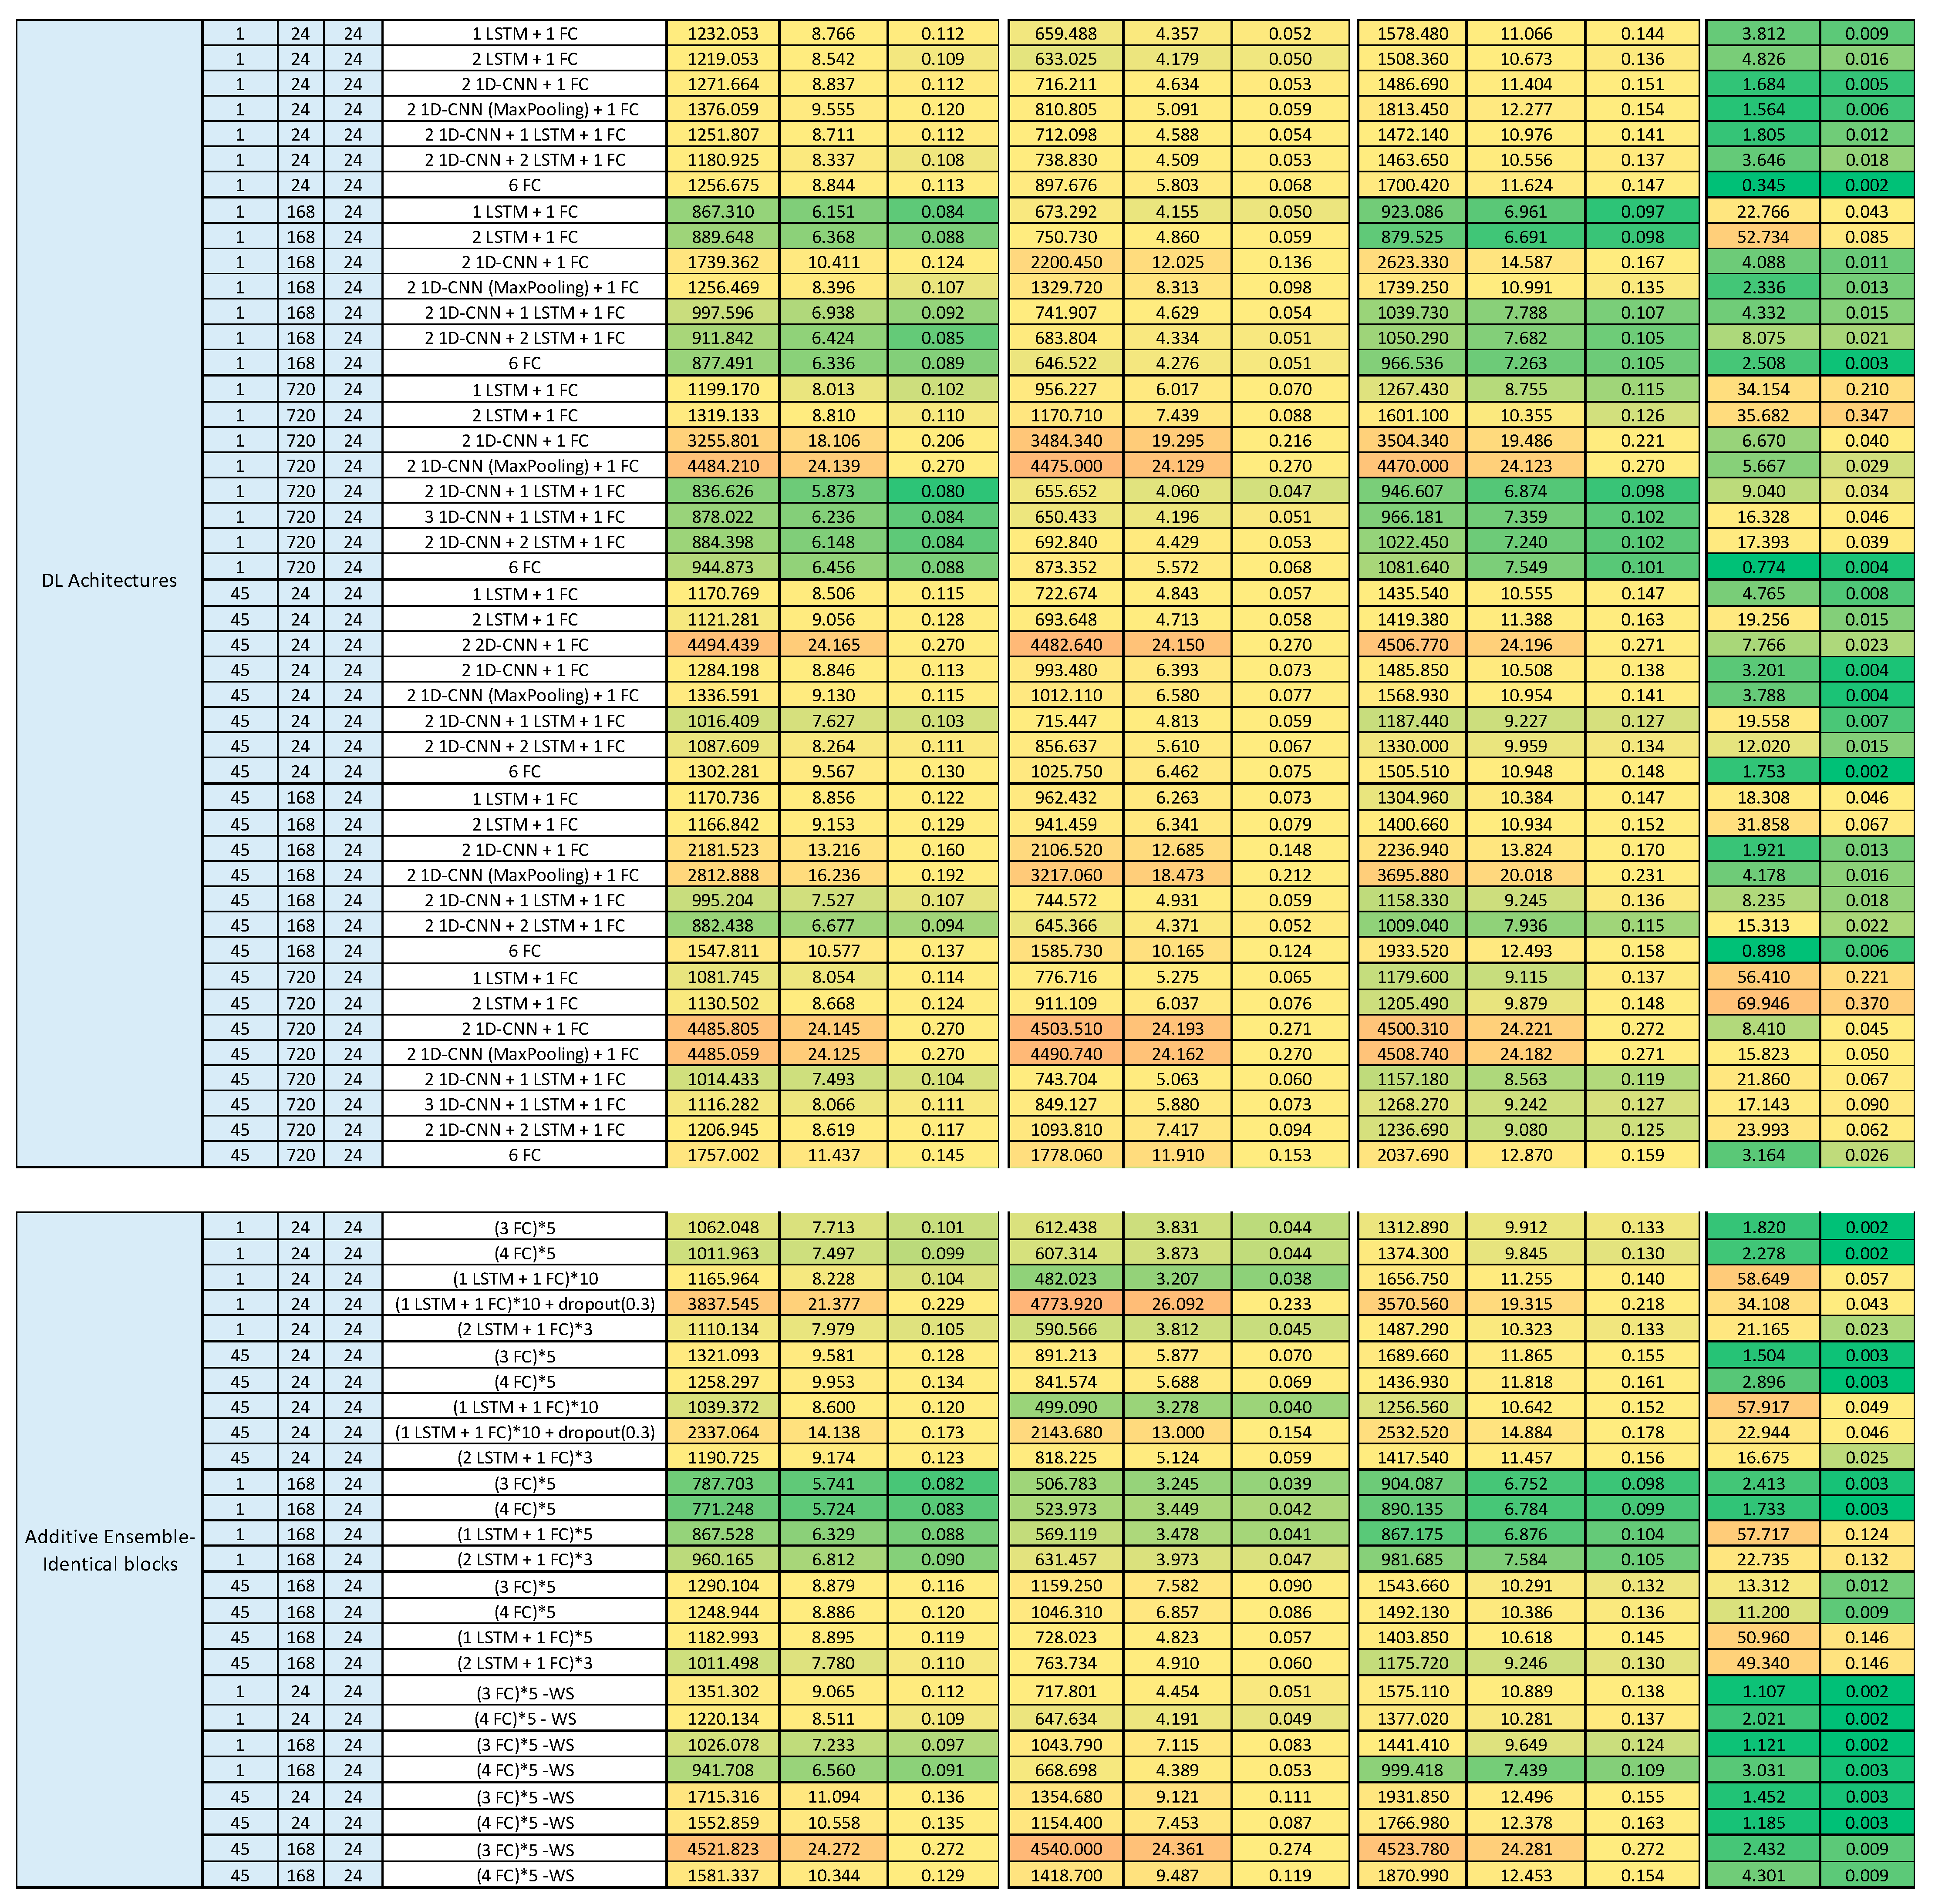Select the cell containing 2200.450
The width and height of the screenshot is (1935, 1904).
[x=1065, y=262]
